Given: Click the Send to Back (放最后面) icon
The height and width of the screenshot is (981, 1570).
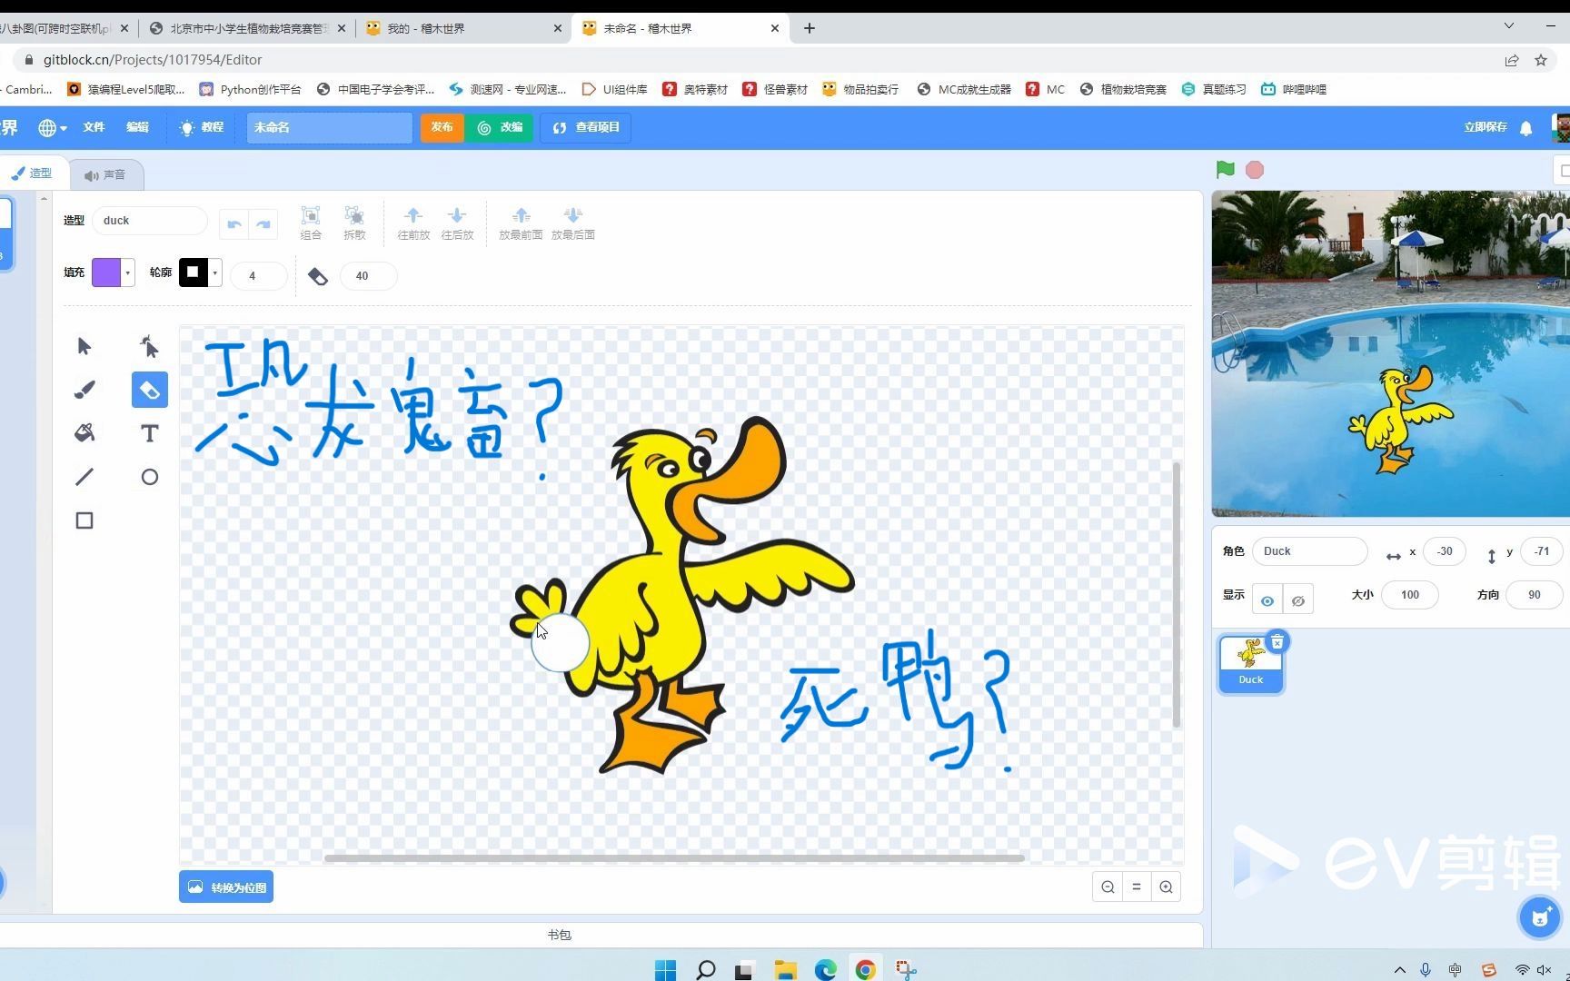Looking at the screenshot, I should 573,223.
